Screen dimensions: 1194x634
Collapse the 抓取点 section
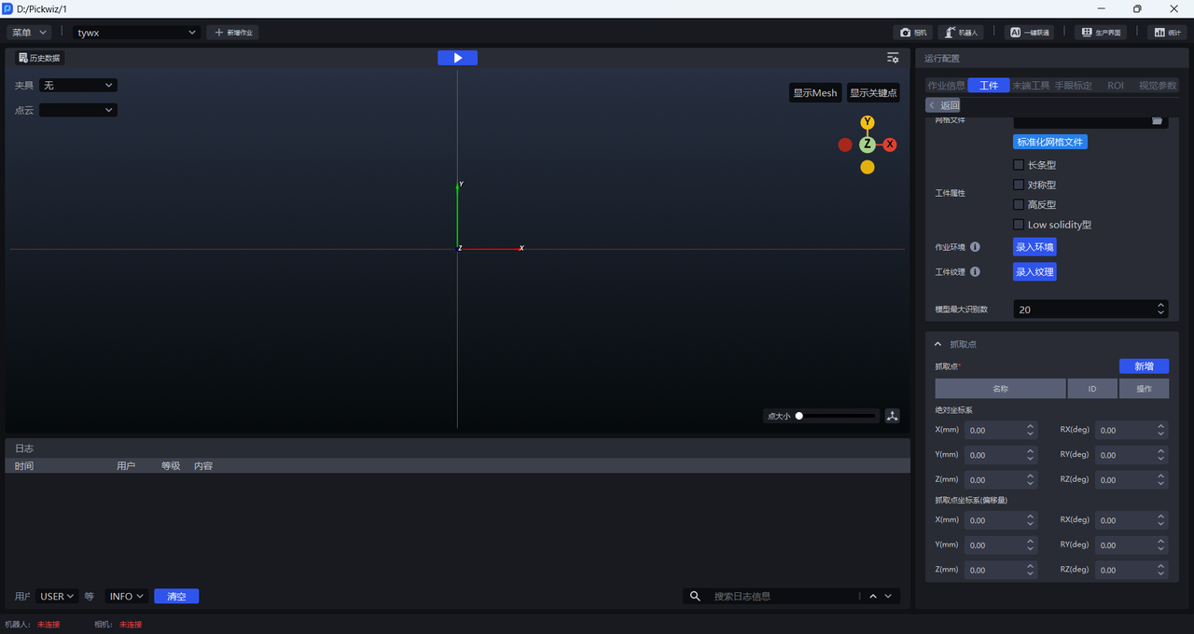(x=938, y=344)
